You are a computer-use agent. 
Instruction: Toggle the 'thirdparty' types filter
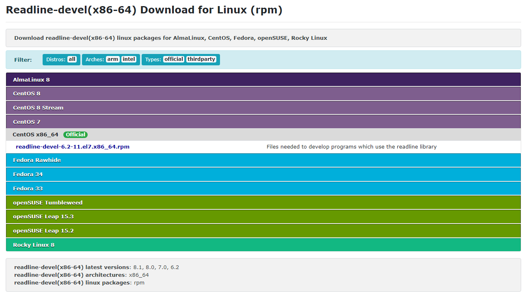coord(201,59)
